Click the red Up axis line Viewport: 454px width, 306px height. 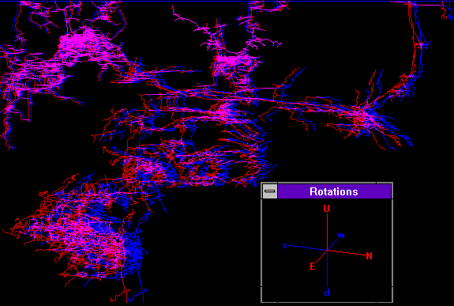pos(328,232)
